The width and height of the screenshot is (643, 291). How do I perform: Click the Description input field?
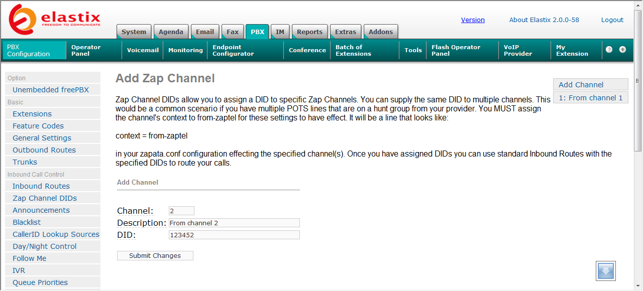point(234,223)
